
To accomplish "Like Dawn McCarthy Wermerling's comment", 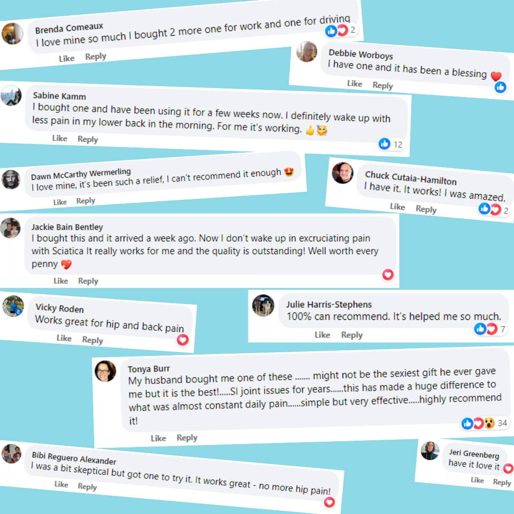I will click(x=60, y=202).
